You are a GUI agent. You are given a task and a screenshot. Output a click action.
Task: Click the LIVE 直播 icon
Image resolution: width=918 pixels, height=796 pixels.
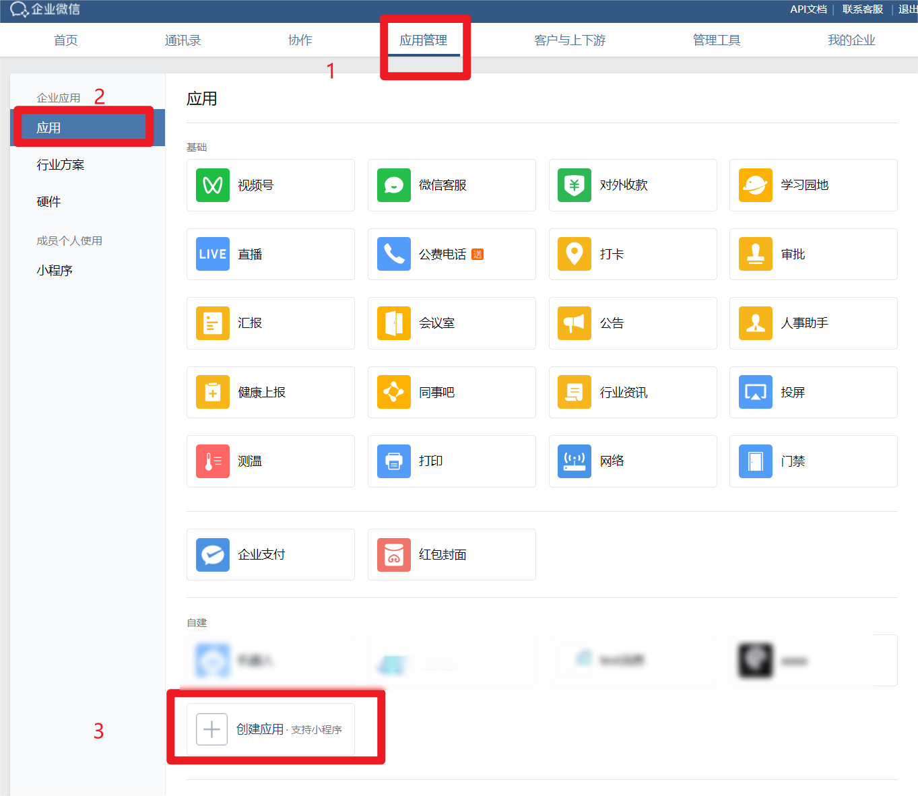[x=212, y=255]
